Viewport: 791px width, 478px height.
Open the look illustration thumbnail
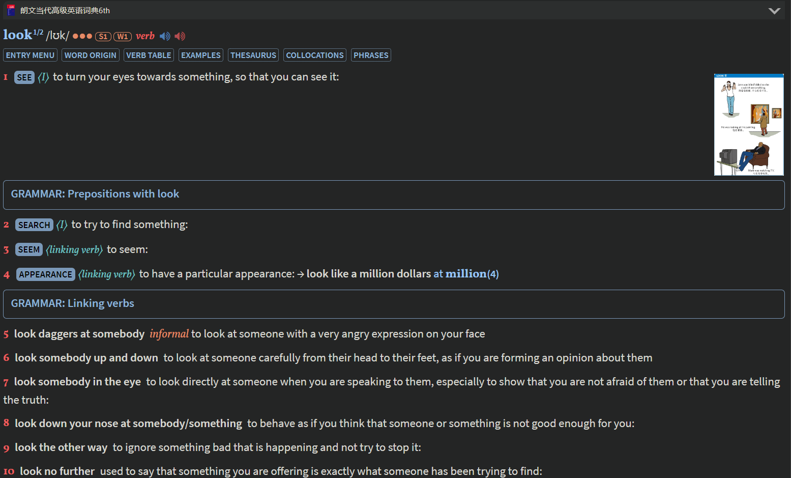click(749, 125)
